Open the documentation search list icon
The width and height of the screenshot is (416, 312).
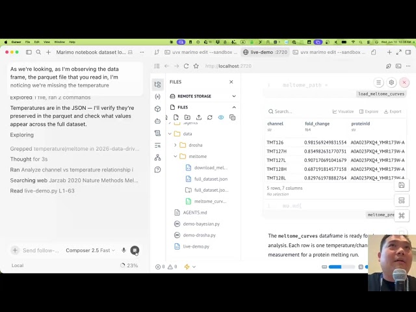[157, 145]
